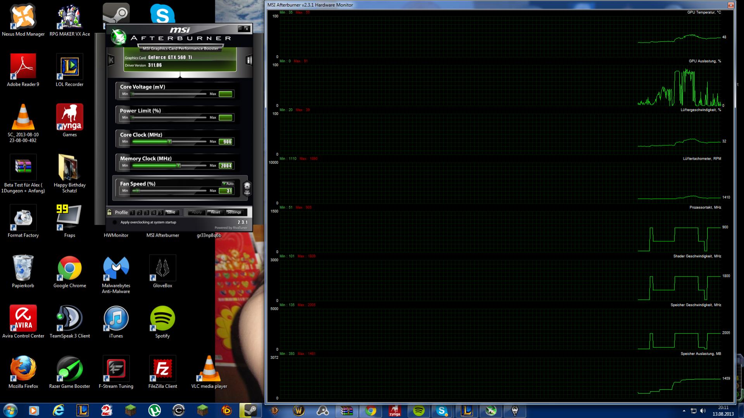744x418 pixels.
Task: Click the µTorrent taskbar icon
Action: (x=154, y=411)
